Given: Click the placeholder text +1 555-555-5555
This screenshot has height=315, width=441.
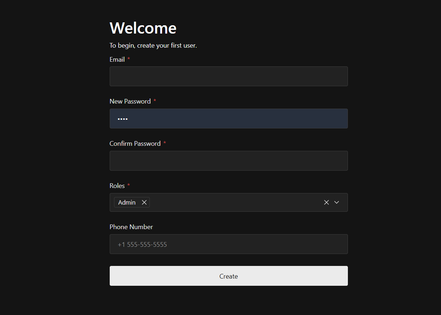Looking at the screenshot, I should 143,244.
